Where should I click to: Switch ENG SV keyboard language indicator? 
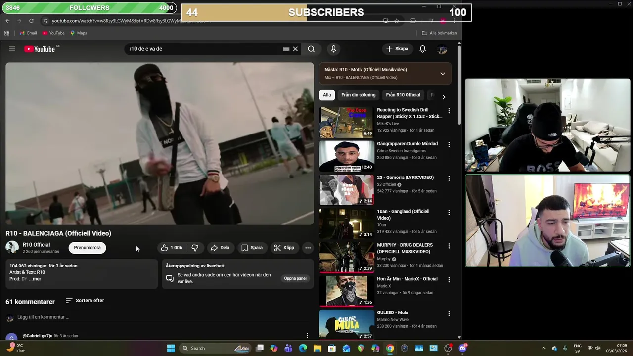tap(578, 348)
